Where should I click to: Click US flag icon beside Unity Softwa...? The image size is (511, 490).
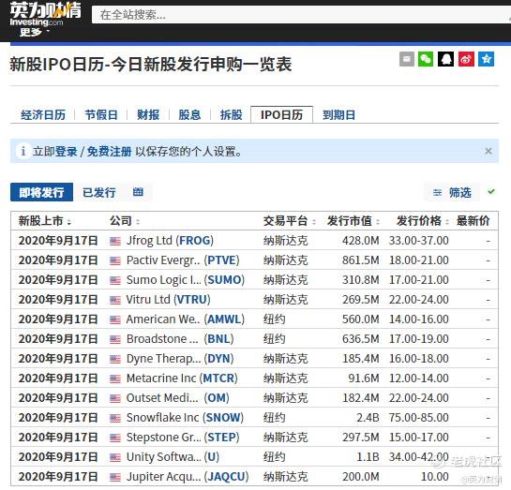[x=115, y=457]
